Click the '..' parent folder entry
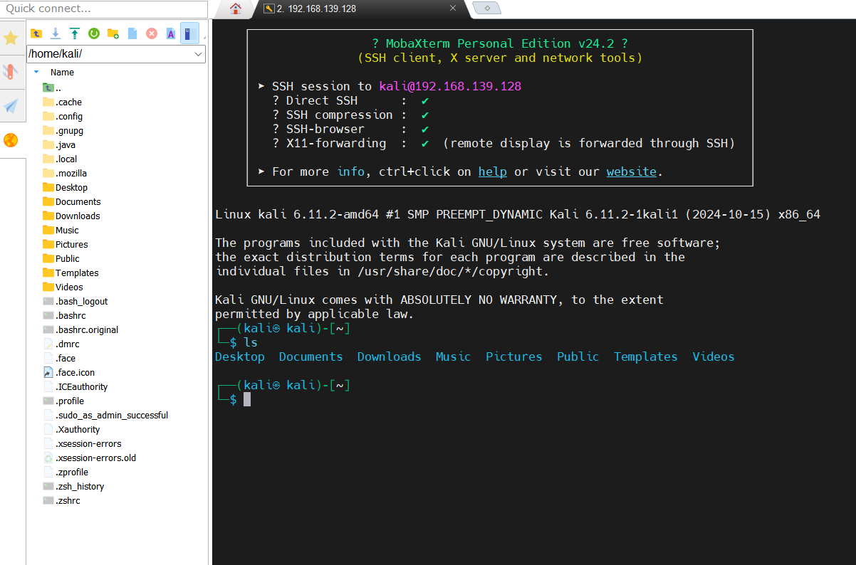 52,88
